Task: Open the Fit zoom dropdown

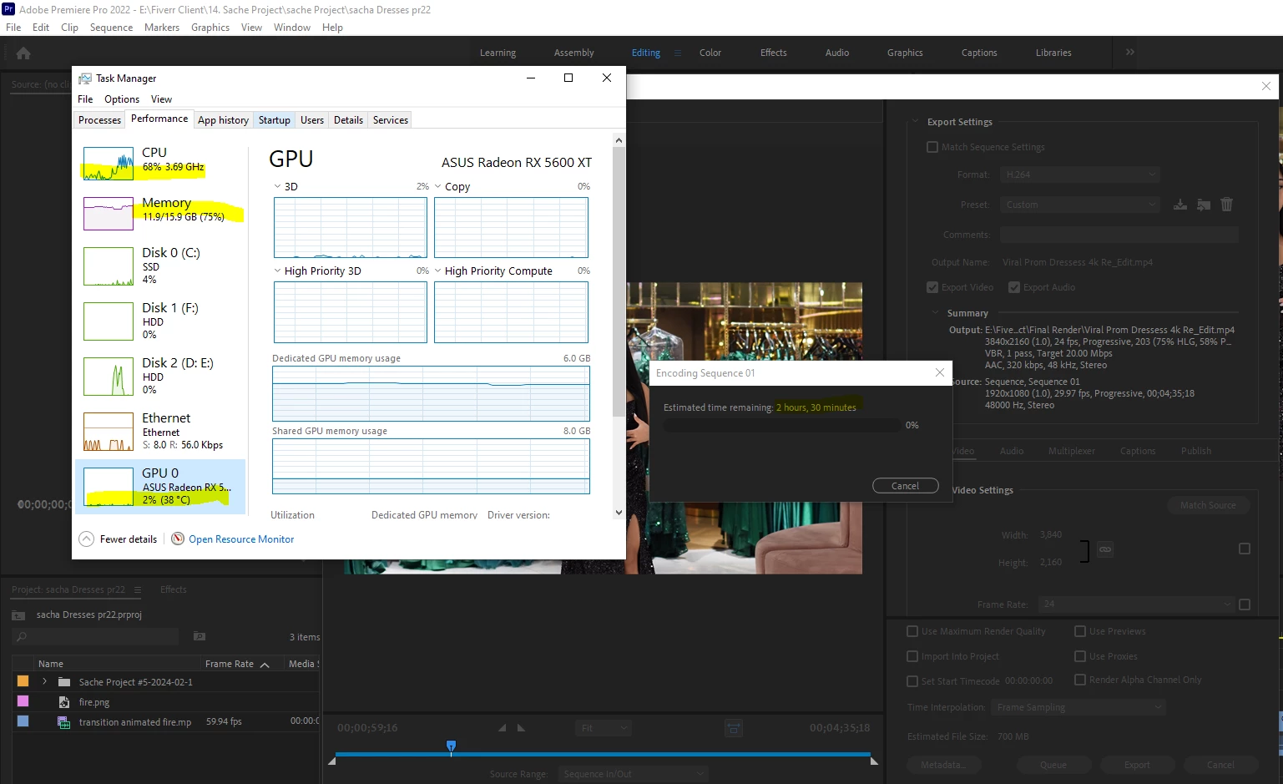Action: tap(603, 728)
